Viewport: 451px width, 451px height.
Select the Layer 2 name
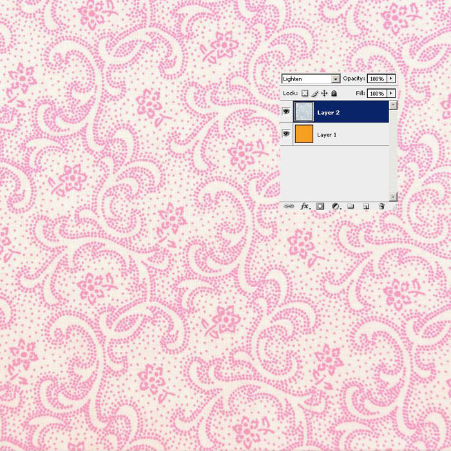(x=328, y=113)
